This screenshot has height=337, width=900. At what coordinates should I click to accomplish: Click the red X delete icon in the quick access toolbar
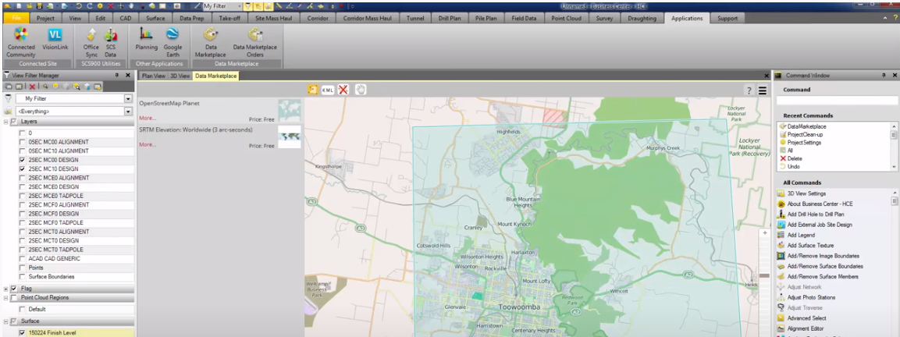(x=111, y=5)
